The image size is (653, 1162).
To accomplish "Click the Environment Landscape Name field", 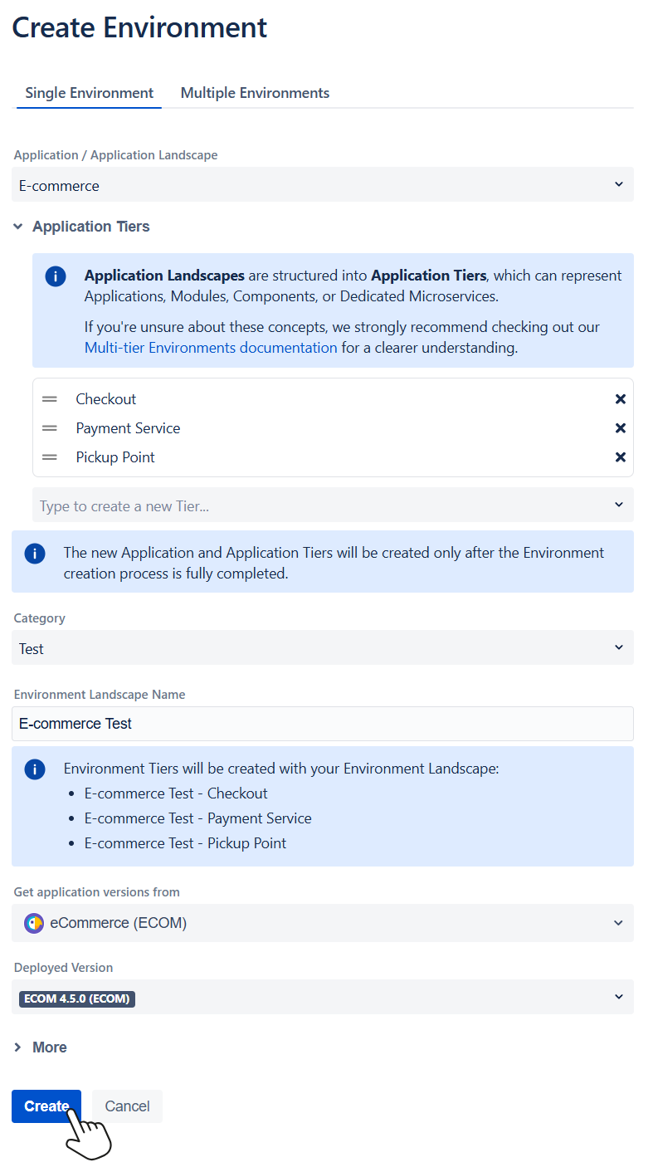I will tap(323, 724).
